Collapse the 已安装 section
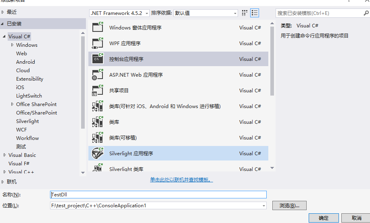 pos(2,24)
